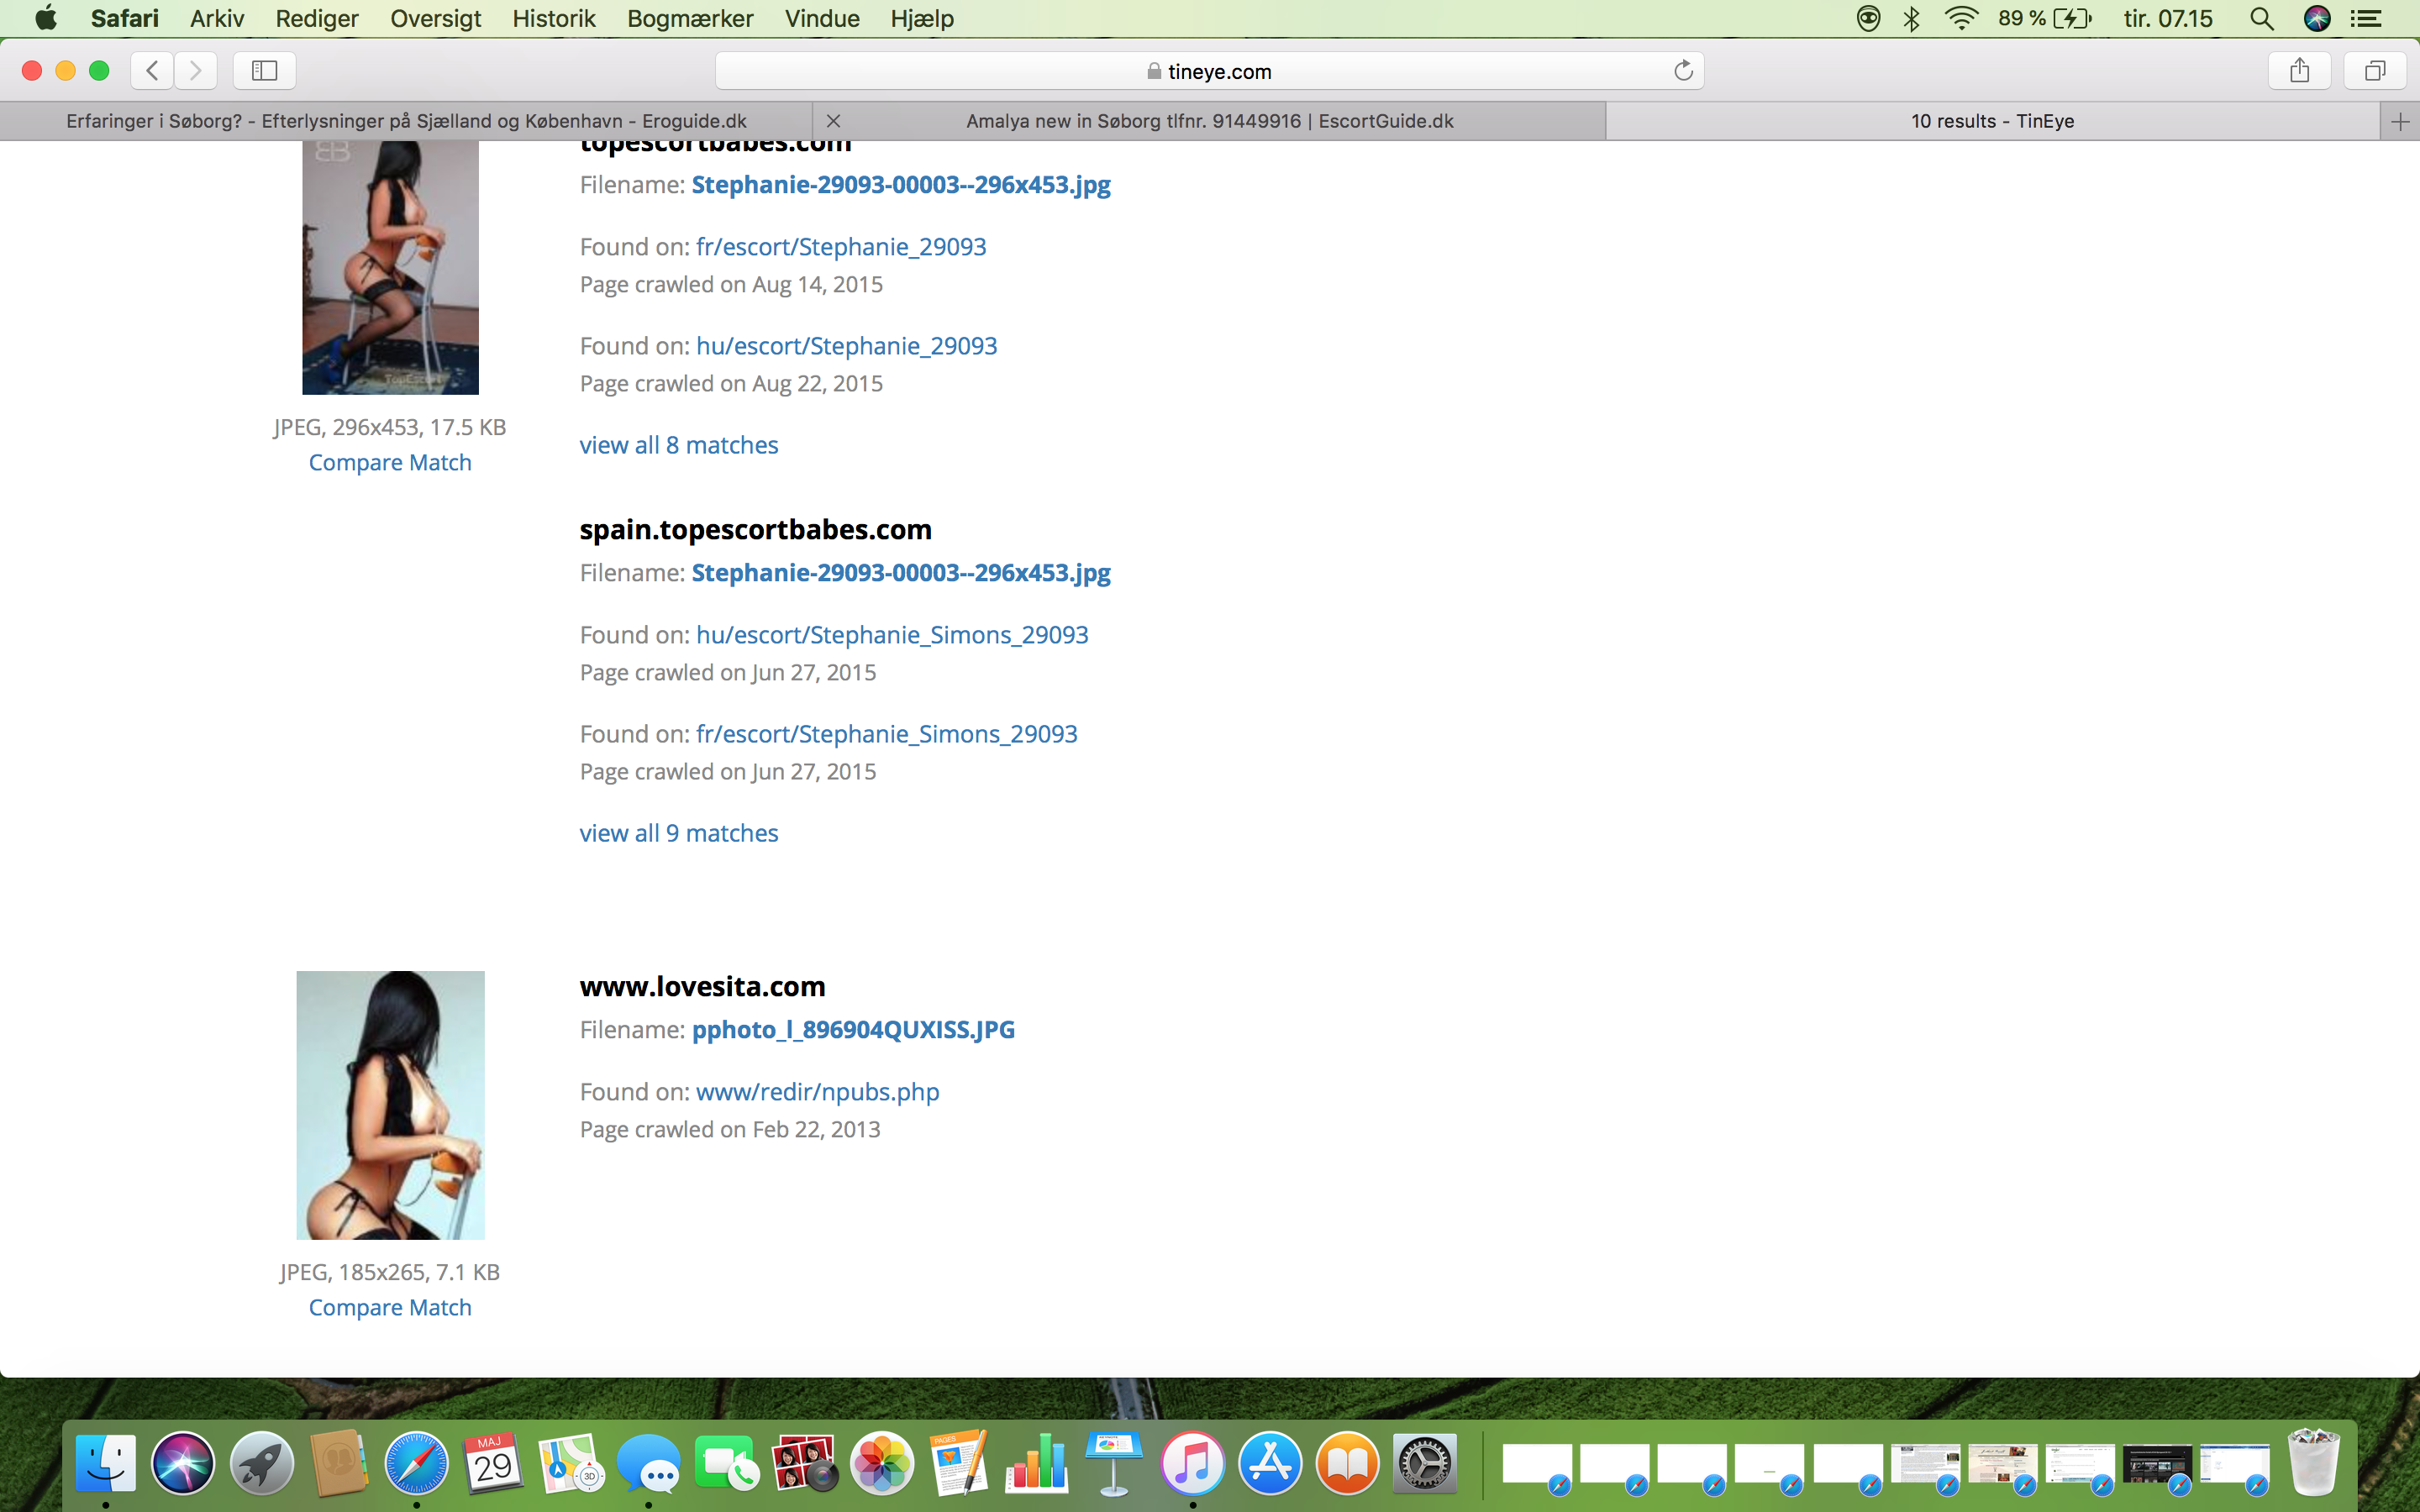This screenshot has width=2420, height=1512.
Task: Open Siri from the menu bar
Action: [x=2317, y=18]
